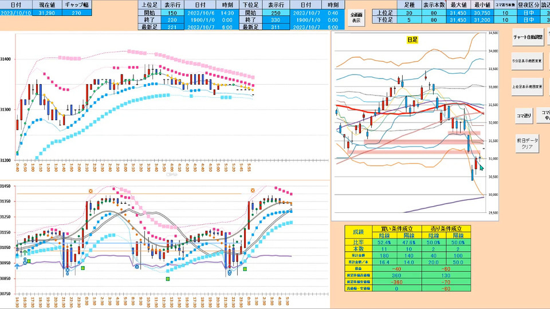Select the start time cell 14:30
Viewport: 550px width, 309px height.
(227, 13)
